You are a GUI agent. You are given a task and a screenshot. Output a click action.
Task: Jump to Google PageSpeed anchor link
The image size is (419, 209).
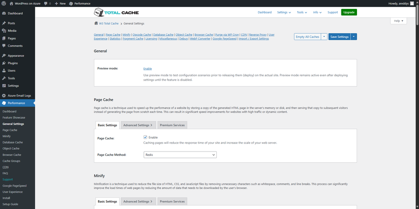(224, 39)
